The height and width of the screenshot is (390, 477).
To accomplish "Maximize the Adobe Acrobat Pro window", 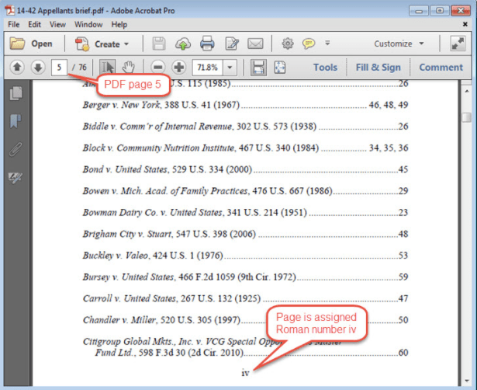I will (440, 11).
